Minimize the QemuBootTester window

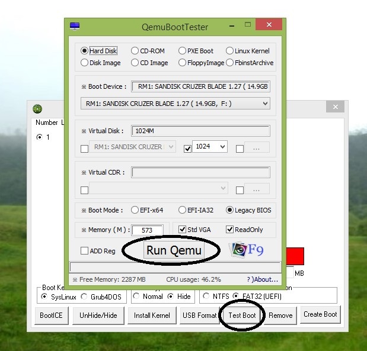coord(232,26)
